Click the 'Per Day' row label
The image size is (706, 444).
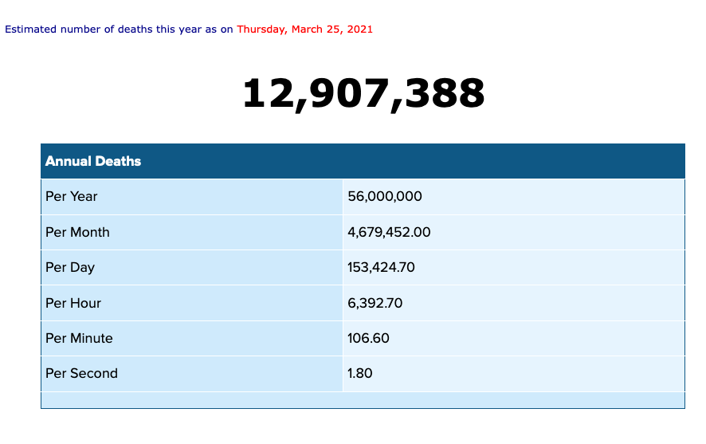click(70, 268)
